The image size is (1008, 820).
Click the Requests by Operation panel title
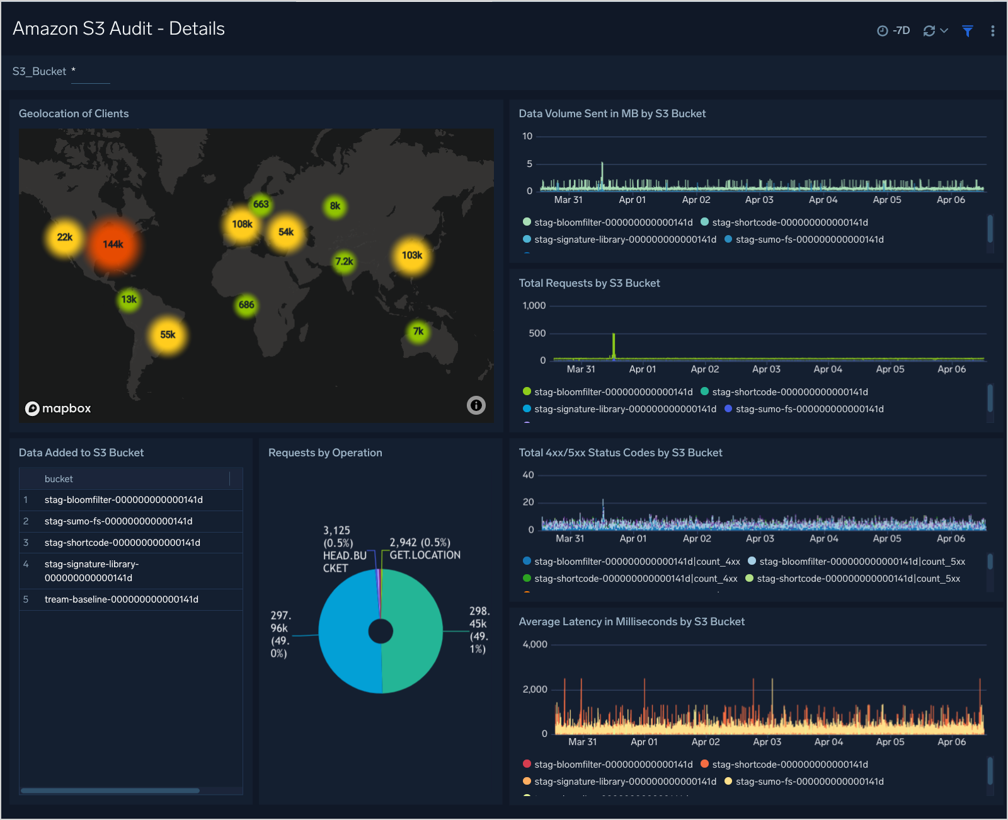click(324, 452)
